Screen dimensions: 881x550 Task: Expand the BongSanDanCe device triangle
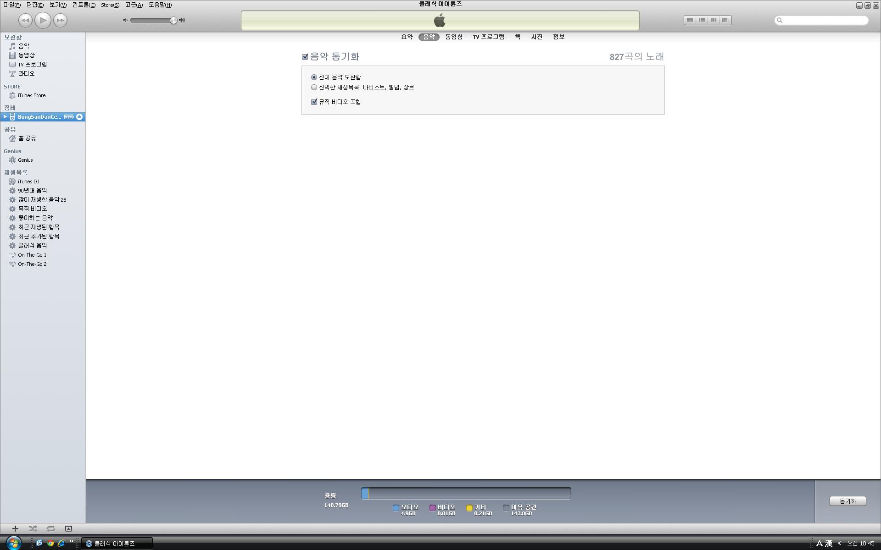[5, 117]
